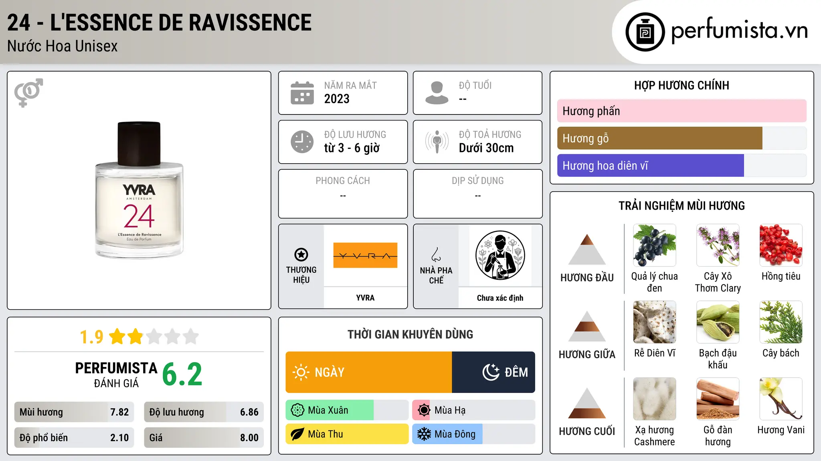Click the moon icon in the Đêm bar
This screenshot has height=461, width=821.
click(x=491, y=372)
